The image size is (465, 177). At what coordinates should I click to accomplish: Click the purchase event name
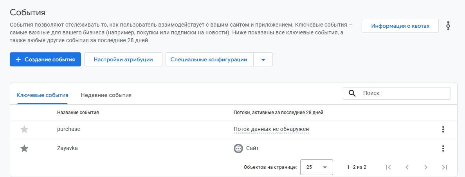click(x=68, y=129)
